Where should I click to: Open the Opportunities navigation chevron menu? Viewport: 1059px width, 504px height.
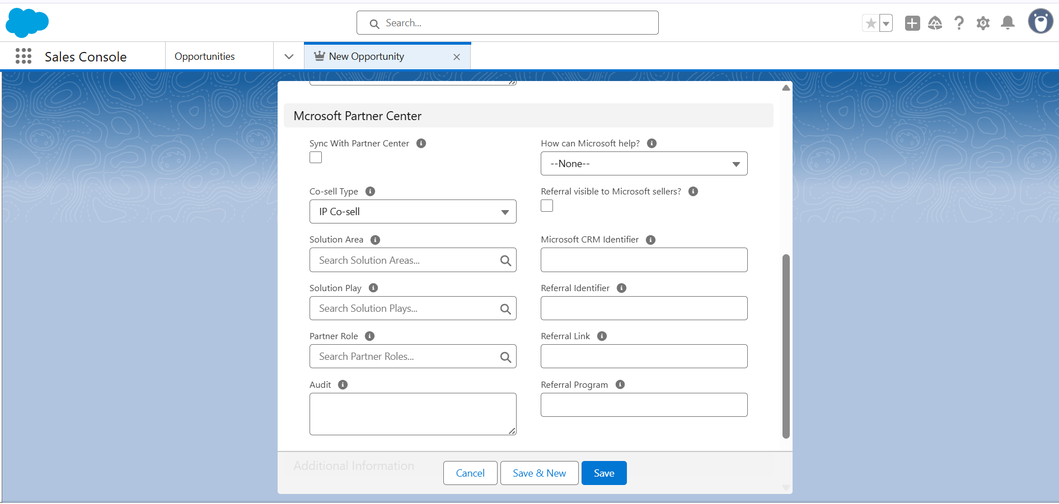tap(289, 56)
